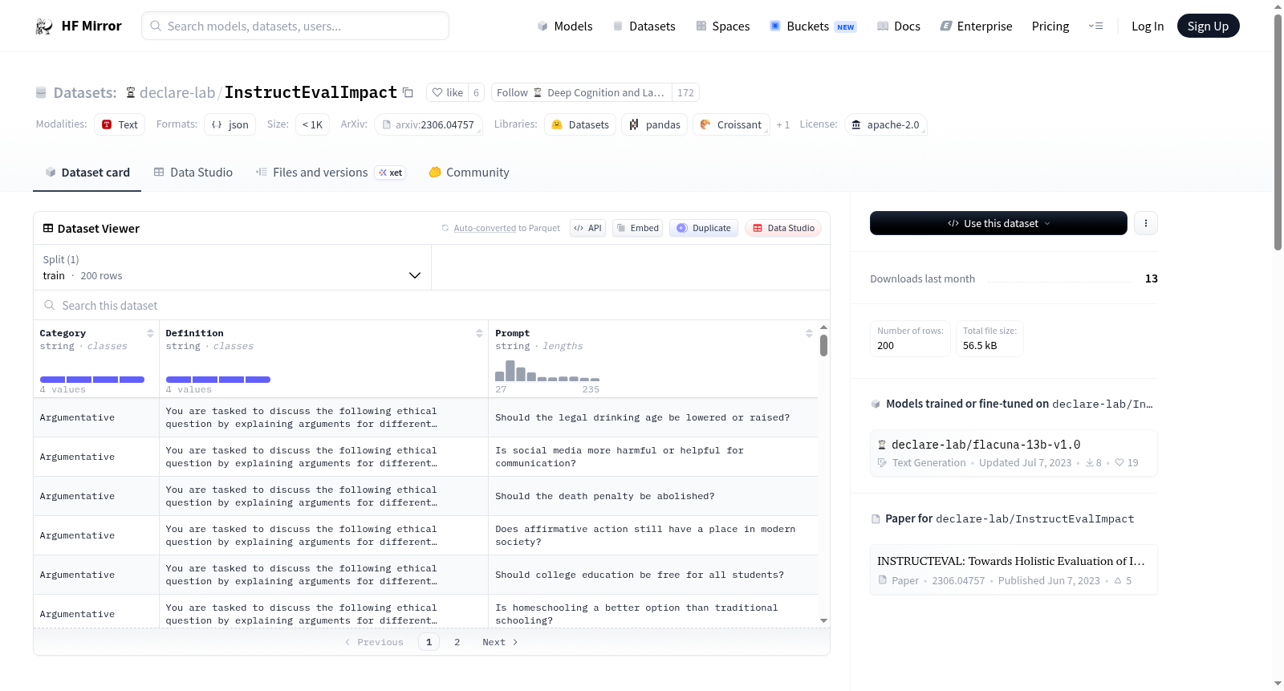Screen dimensions: 1284x691
Task: Click the page vertical scrollbar thumb
Action: (x=1278, y=132)
